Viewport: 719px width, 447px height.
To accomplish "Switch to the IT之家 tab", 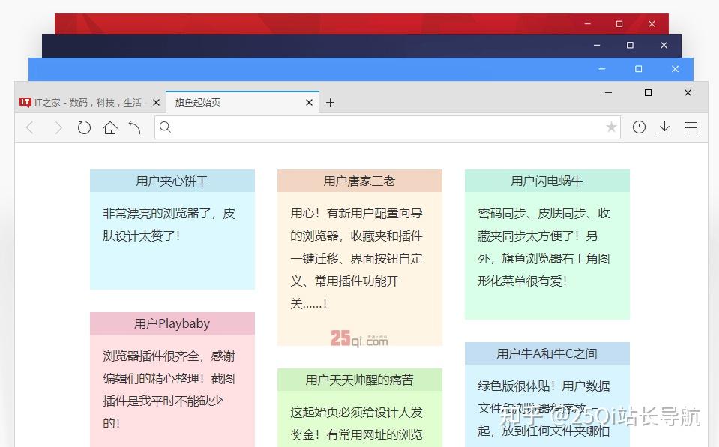I will (90, 102).
